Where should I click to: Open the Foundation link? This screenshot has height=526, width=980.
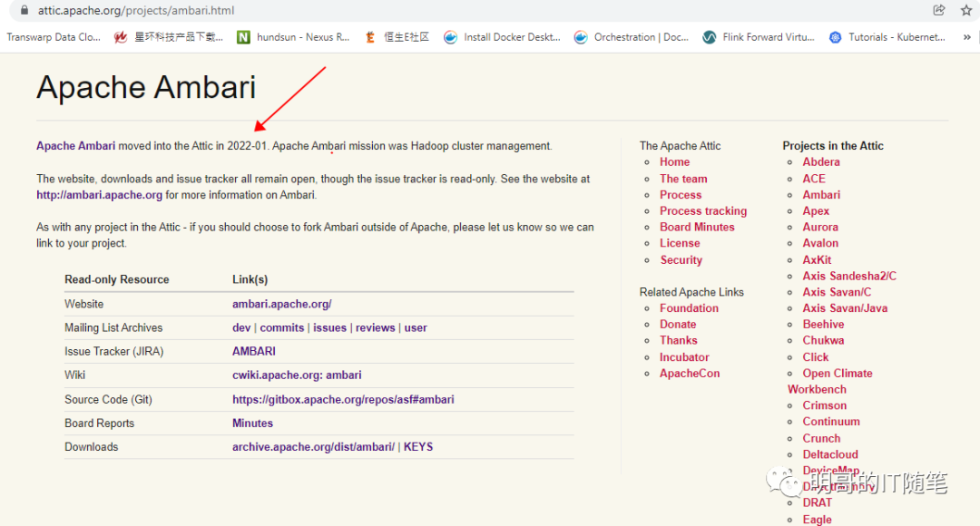[x=689, y=308]
